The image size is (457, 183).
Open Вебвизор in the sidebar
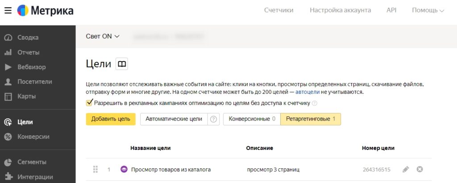31,67
